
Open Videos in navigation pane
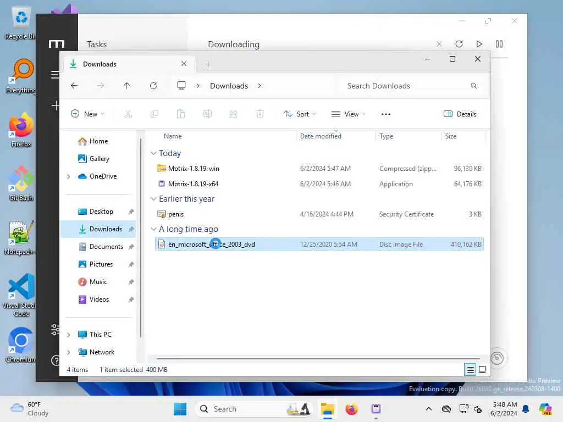(x=99, y=299)
